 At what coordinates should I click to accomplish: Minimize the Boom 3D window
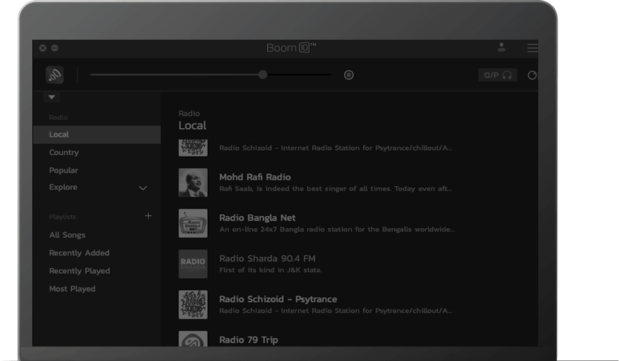point(55,48)
